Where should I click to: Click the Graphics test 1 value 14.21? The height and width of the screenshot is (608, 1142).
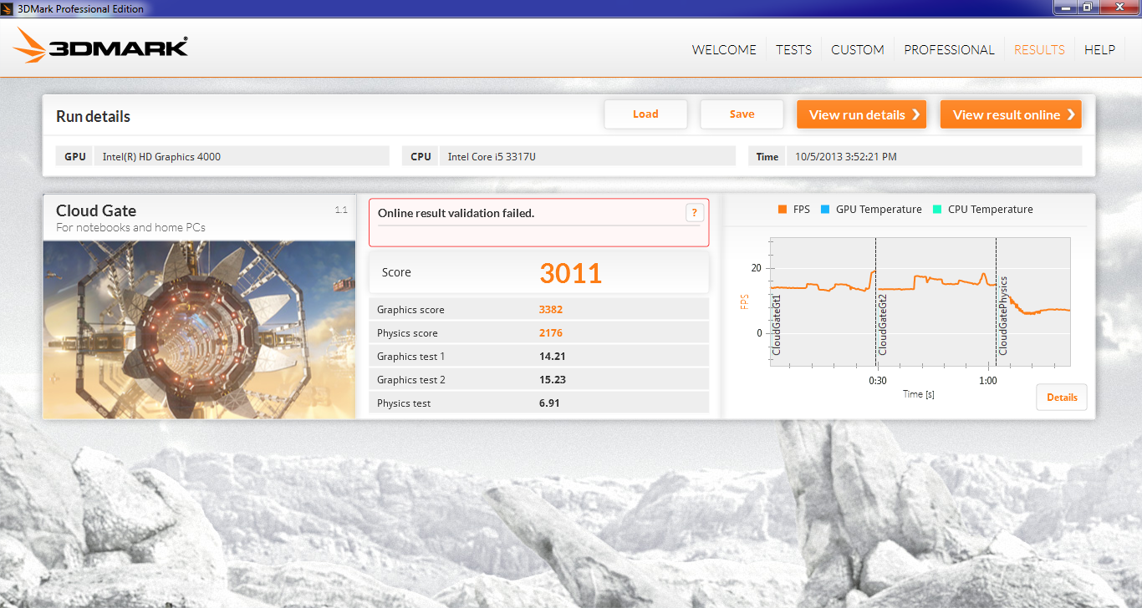coord(552,357)
